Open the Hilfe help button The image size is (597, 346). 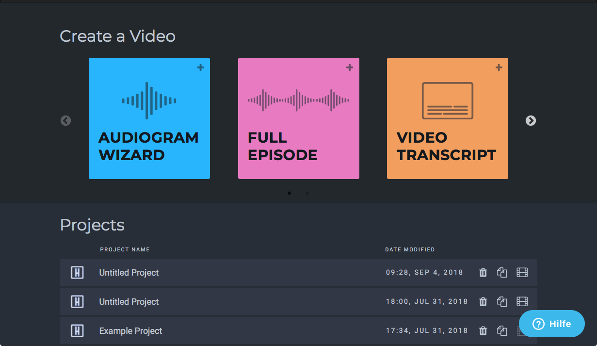coord(551,324)
